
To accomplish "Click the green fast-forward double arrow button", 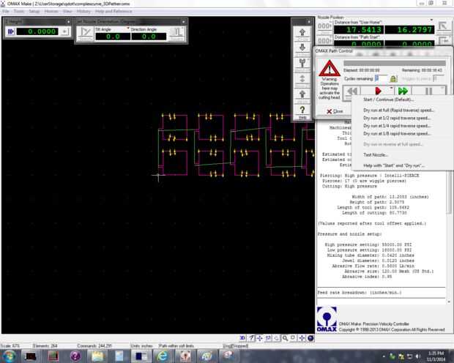I will (403, 91).
